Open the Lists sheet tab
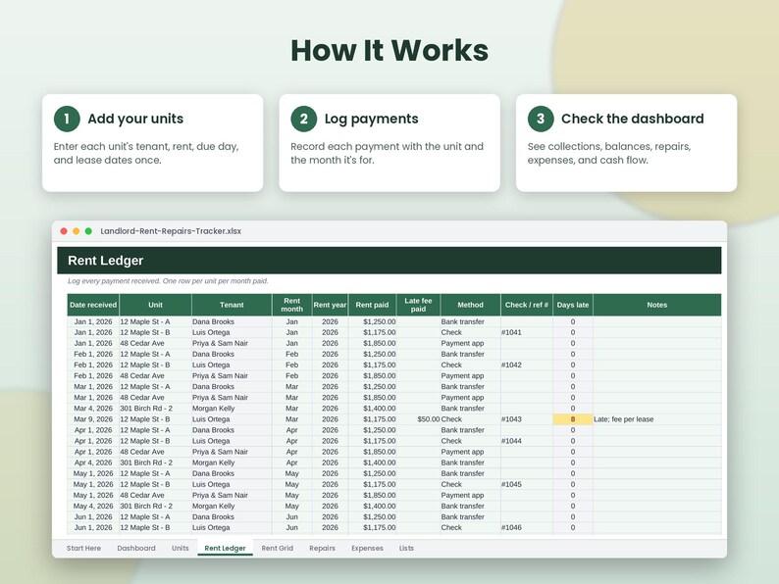Viewport: 779px width, 584px height. (406, 548)
